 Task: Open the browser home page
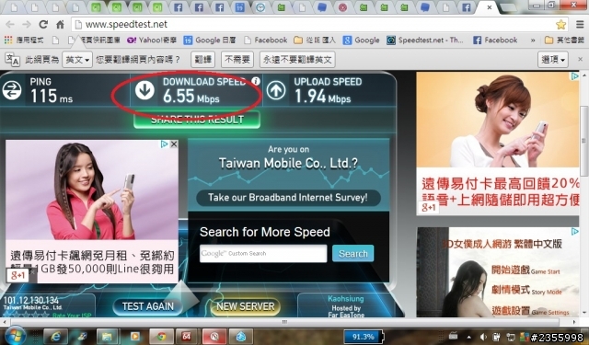[x=60, y=25]
